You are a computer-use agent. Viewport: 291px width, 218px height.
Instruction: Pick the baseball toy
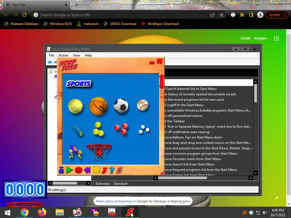pos(143,105)
